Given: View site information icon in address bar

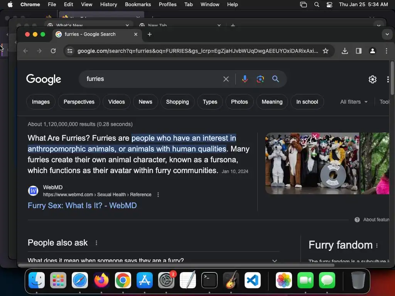Looking at the screenshot, I should [x=70, y=51].
